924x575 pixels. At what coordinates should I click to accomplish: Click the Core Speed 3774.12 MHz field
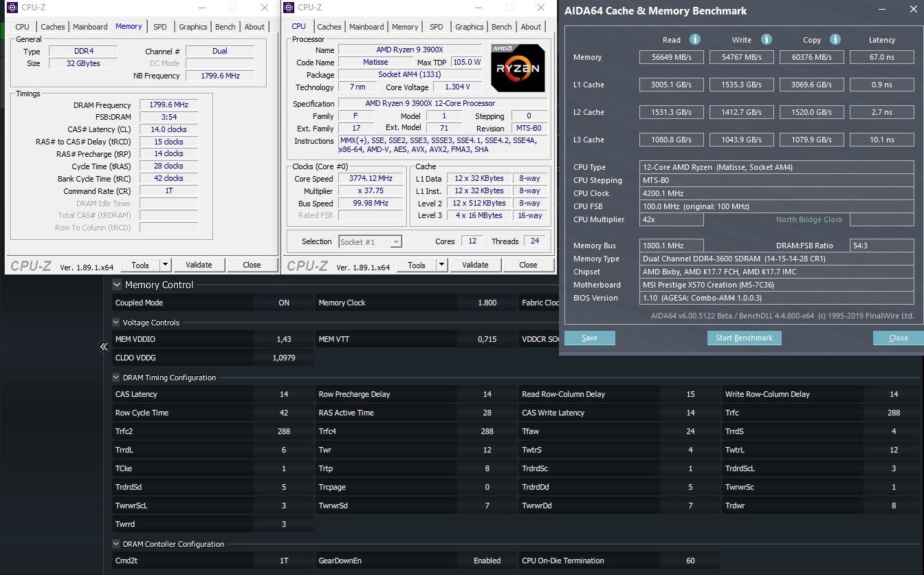[371, 179]
